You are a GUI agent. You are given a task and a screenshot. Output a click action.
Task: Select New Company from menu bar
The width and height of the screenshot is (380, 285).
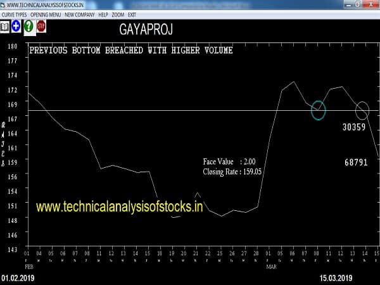click(79, 14)
